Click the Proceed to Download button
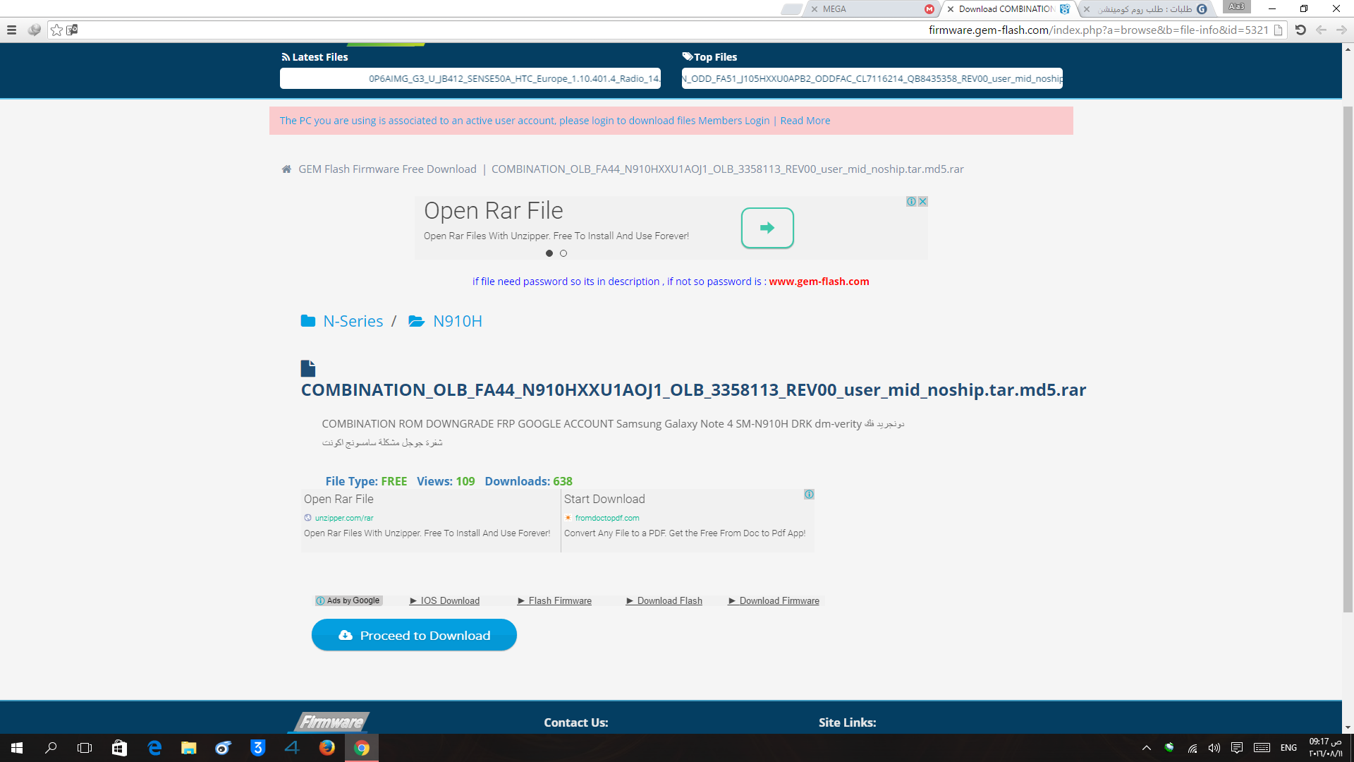This screenshot has height=762, width=1354. point(414,635)
